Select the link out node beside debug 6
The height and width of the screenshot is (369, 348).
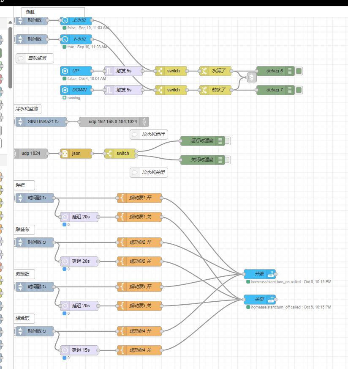coord(252,78)
